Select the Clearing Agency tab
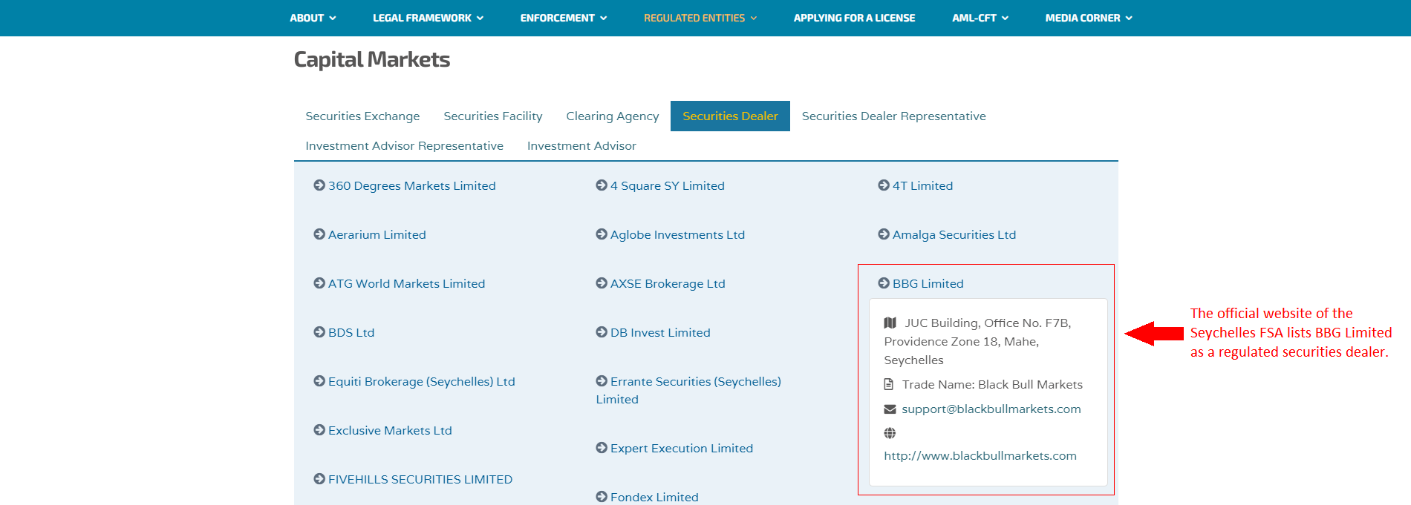The height and width of the screenshot is (505, 1411). pos(612,116)
